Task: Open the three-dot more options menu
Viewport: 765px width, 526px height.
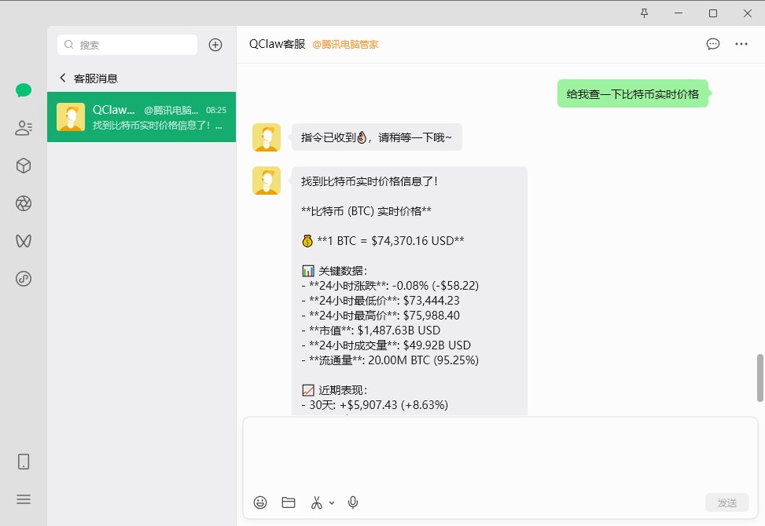Action: [741, 44]
